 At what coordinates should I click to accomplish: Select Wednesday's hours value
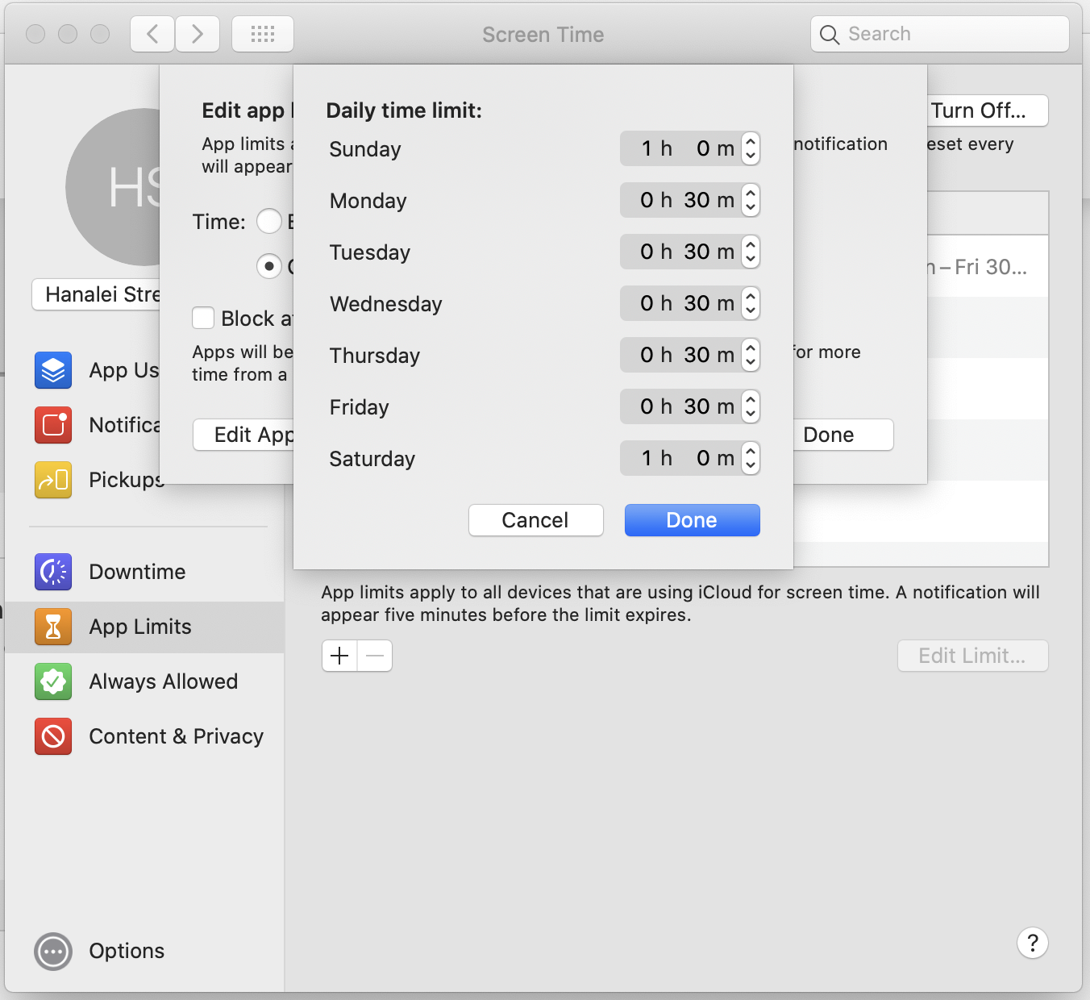[x=647, y=303]
